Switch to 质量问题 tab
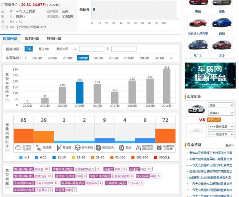 [10, 39]
